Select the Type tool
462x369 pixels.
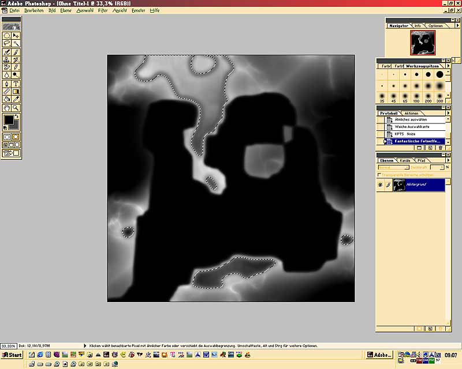pos(16,84)
